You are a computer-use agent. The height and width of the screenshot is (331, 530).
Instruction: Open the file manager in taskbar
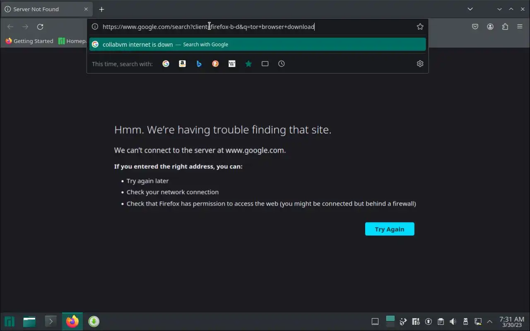coord(29,321)
